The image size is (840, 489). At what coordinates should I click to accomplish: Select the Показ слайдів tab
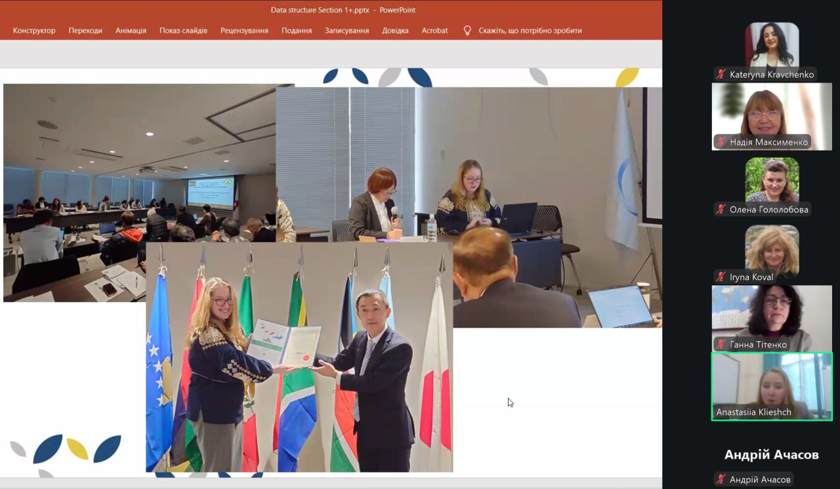pos(183,30)
